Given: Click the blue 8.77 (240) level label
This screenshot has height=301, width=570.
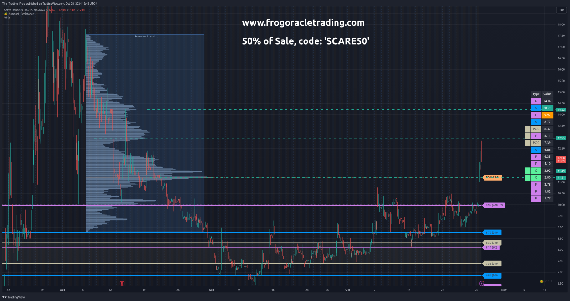Looking at the screenshot, I should pyautogui.click(x=492, y=233).
